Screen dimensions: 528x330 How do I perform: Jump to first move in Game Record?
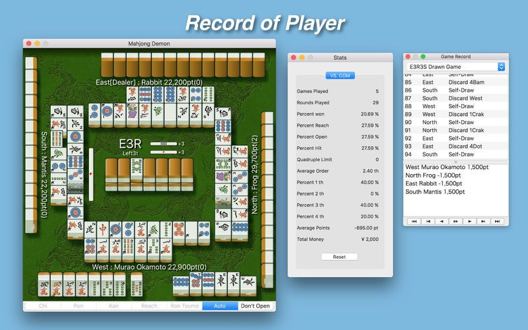click(x=414, y=221)
